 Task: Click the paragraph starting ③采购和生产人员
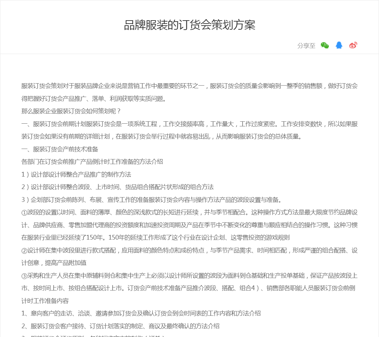tap(189, 288)
